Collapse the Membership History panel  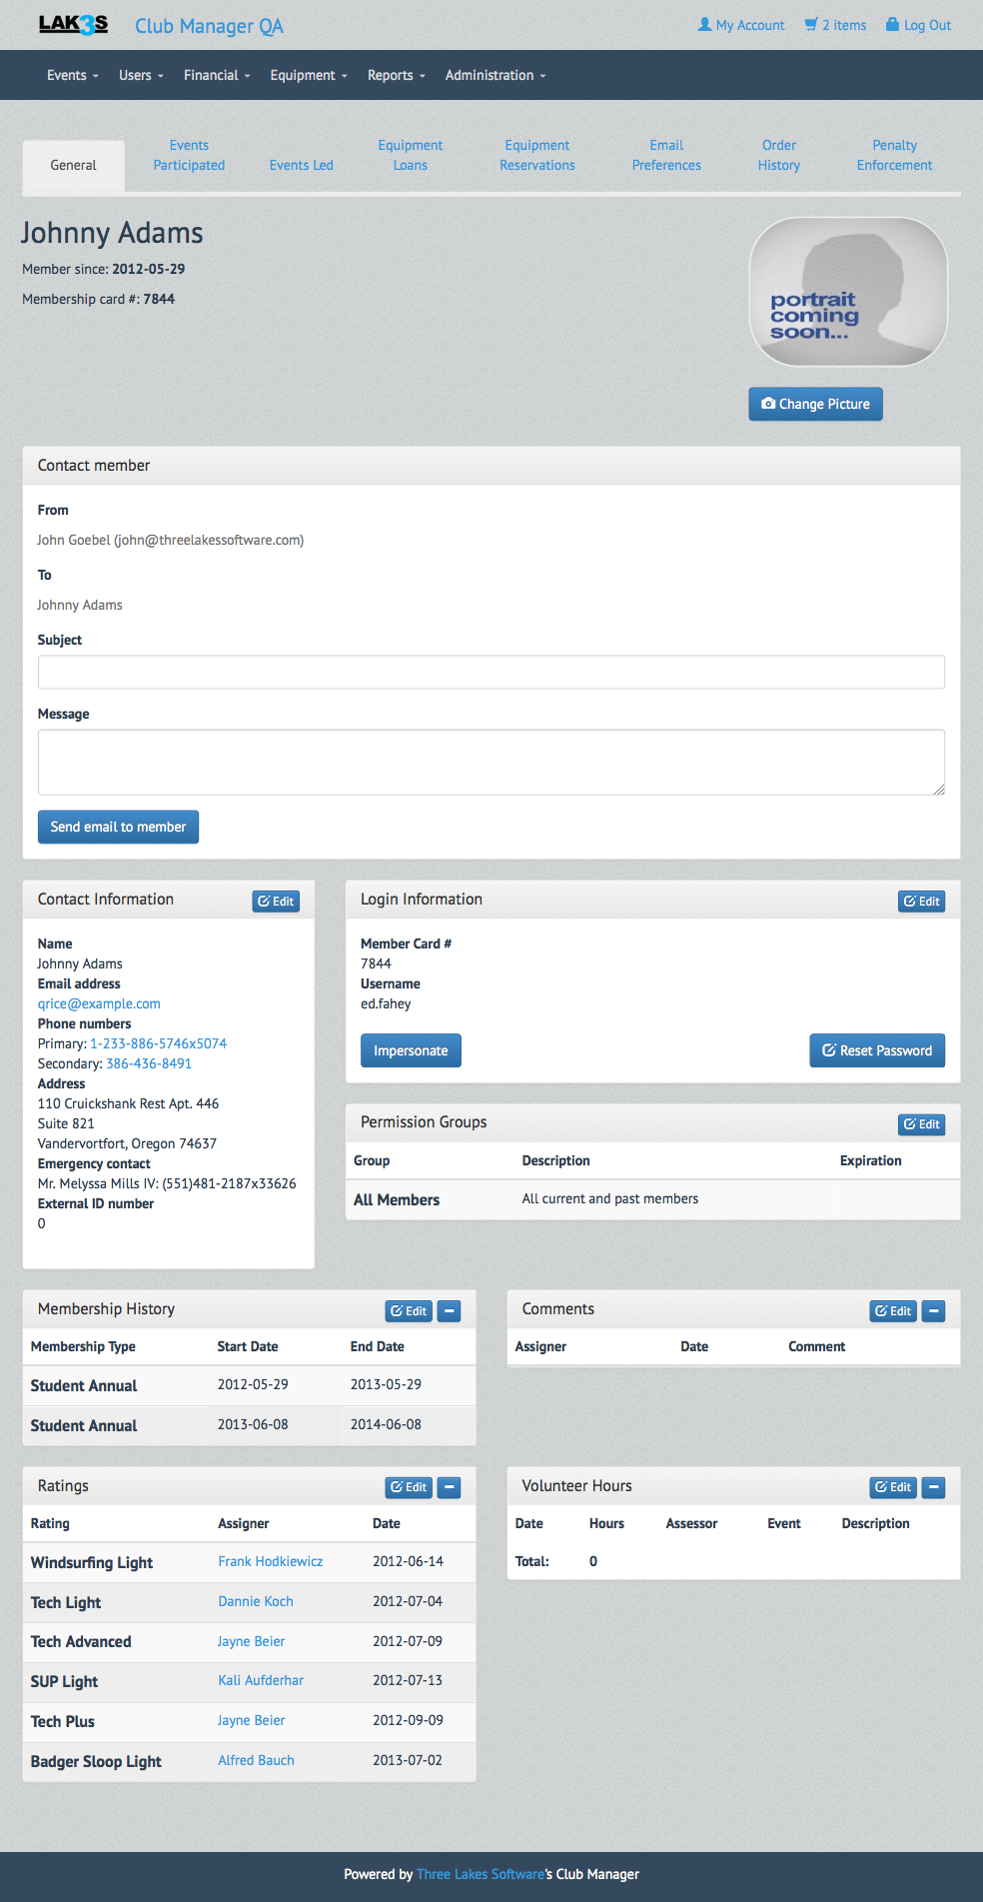coord(450,1311)
